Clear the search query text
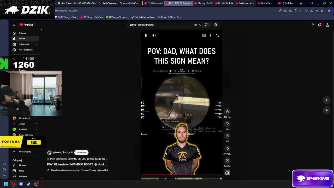Image resolution: width=334 pixels, height=188 pixels. coord(200,25)
